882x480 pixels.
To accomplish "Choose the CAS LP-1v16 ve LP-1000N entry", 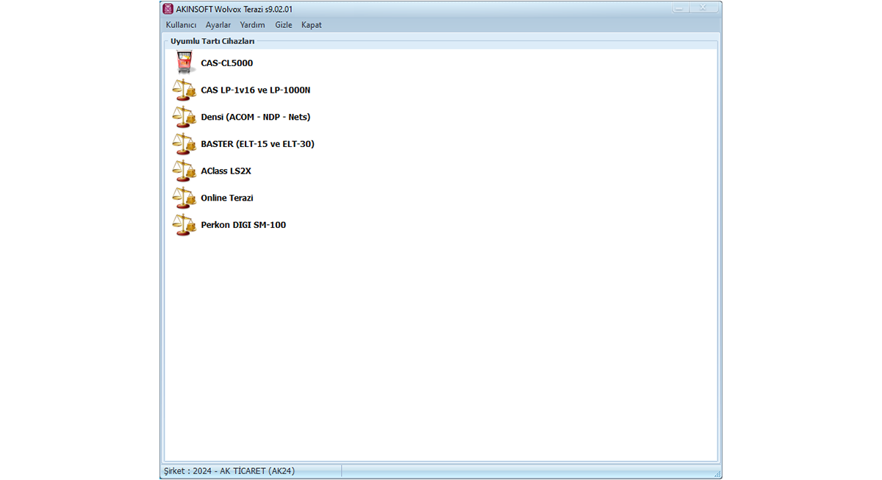I will tap(255, 90).
